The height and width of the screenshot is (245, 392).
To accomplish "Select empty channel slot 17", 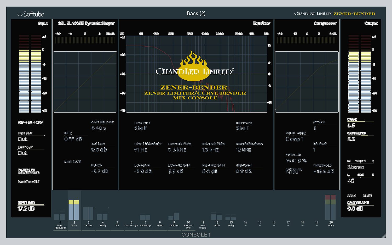I will tap(288, 223).
